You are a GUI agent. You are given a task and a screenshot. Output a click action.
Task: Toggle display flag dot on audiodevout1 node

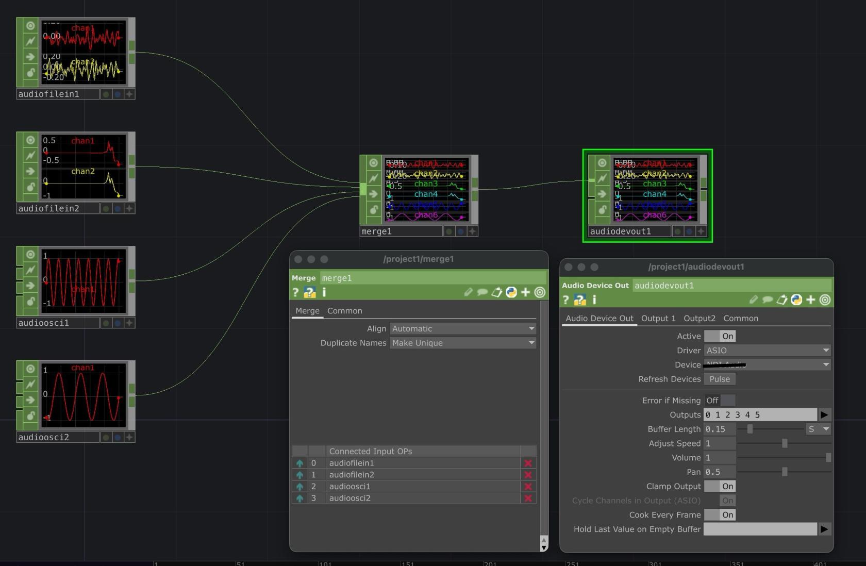coord(677,231)
